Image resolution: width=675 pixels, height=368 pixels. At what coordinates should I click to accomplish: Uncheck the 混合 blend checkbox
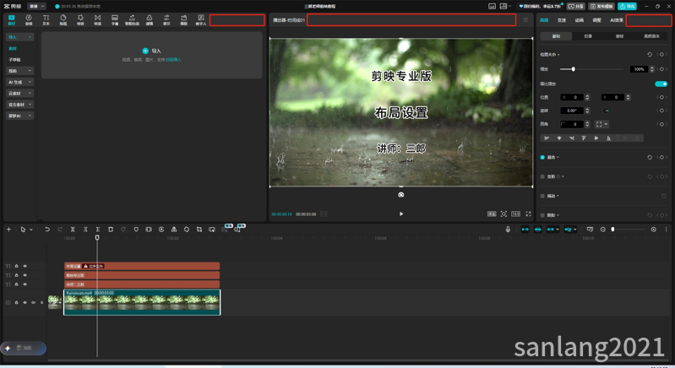pyautogui.click(x=542, y=157)
